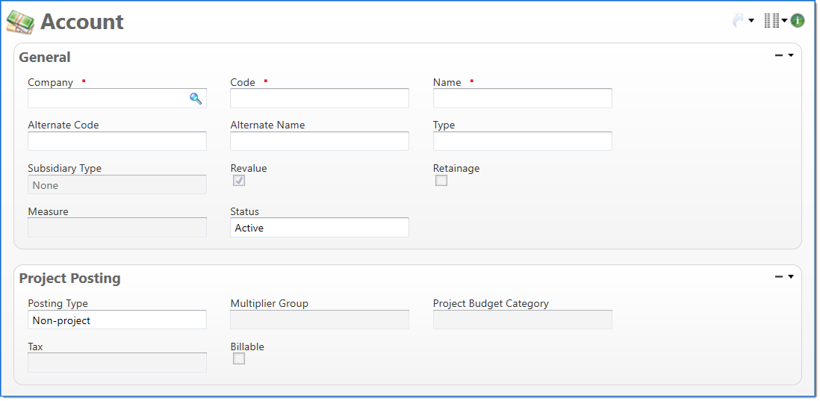Click the Account money icon

pos(20,22)
